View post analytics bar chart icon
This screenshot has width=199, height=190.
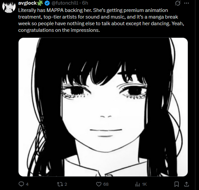(x=137, y=184)
